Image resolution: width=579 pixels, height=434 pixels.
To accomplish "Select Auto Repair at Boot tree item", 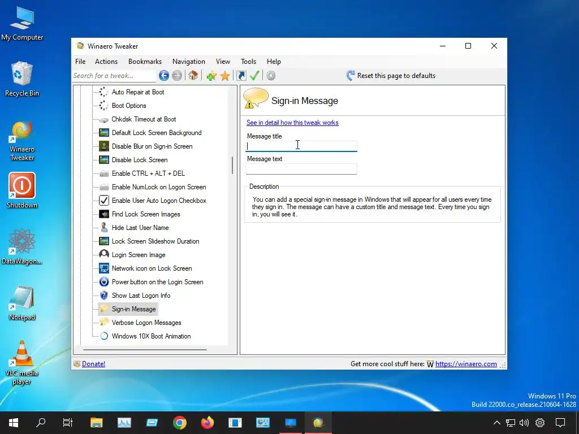I will (x=138, y=92).
